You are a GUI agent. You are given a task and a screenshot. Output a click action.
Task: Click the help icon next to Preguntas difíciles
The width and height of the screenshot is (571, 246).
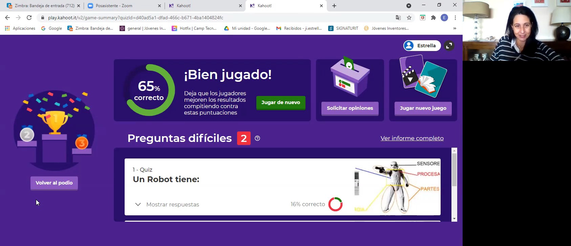pos(257,138)
